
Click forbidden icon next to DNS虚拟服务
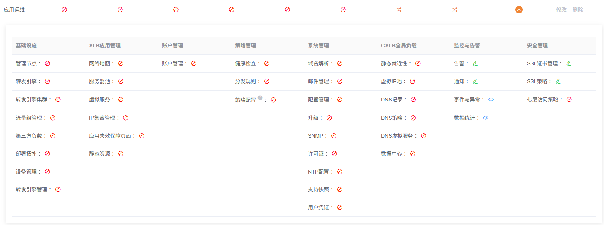click(x=424, y=136)
